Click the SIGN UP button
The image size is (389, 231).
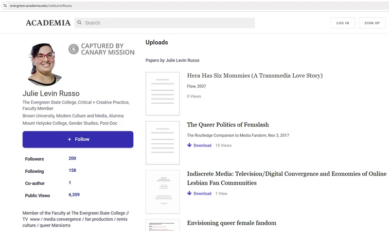click(372, 23)
